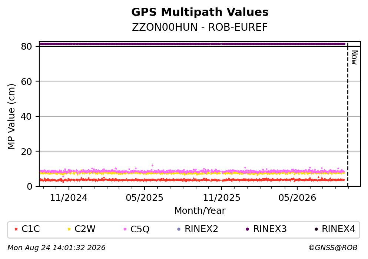The height and width of the screenshot is (259, 368).
Task: Click the MP Value (cm) axis label
Action: click(11, 116)
